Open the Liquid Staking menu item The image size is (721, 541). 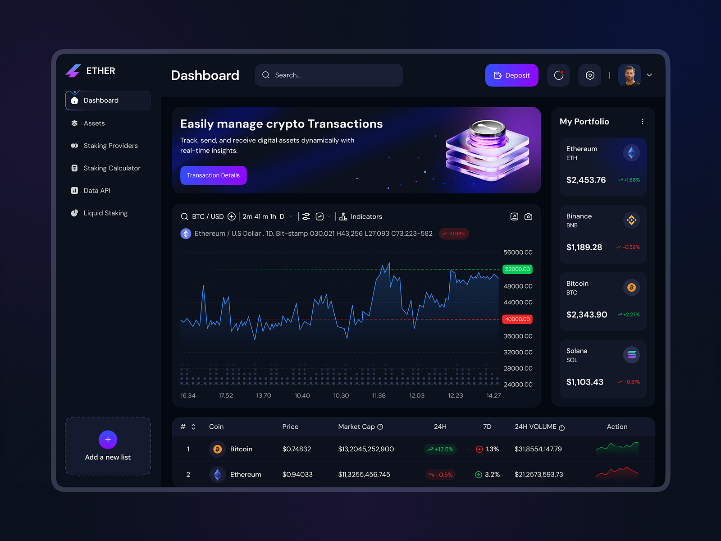[105, 213]
